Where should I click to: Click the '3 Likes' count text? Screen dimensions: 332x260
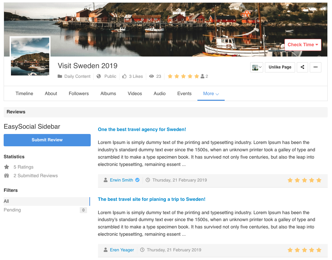[136, 76]
